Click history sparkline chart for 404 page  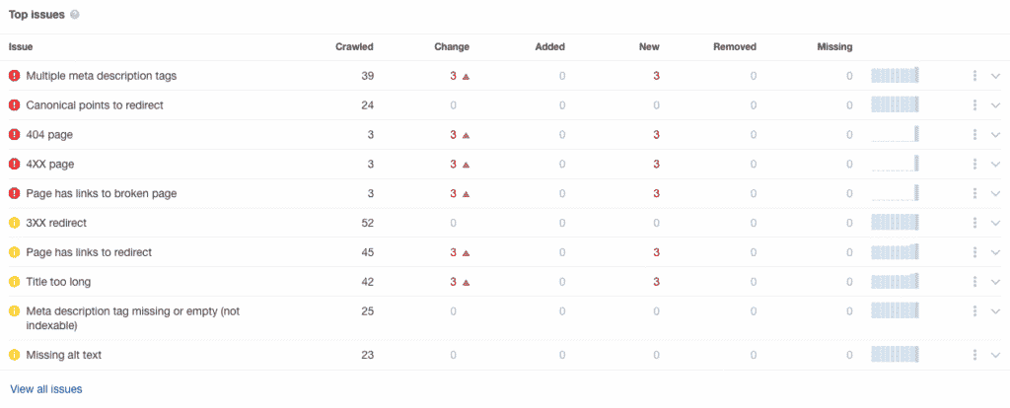pyautogui.click(x=896, y=134)
